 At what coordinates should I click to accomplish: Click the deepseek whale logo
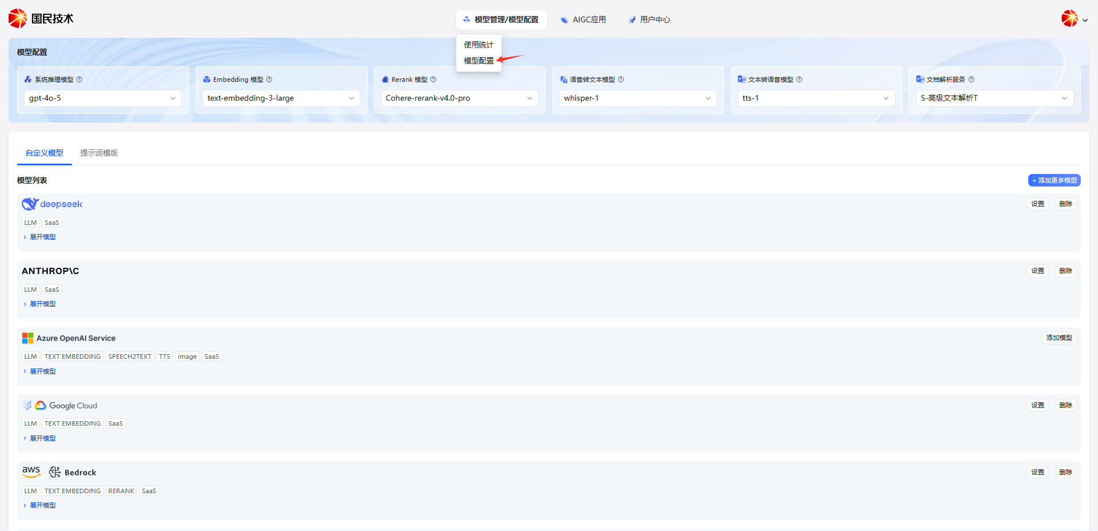point(30,204)
